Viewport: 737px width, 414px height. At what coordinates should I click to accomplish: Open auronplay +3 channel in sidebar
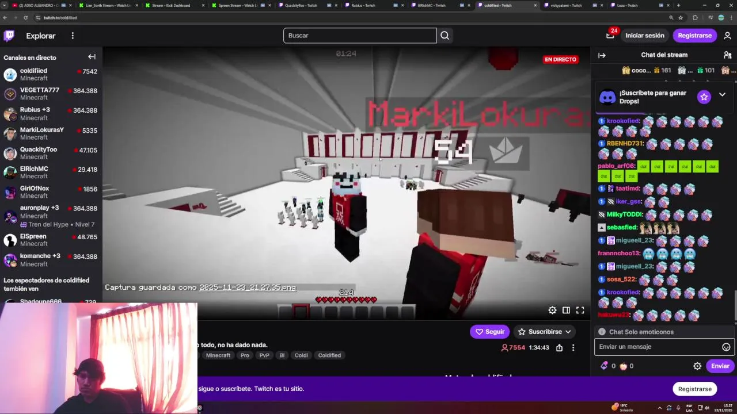click(x=51, y=216)
